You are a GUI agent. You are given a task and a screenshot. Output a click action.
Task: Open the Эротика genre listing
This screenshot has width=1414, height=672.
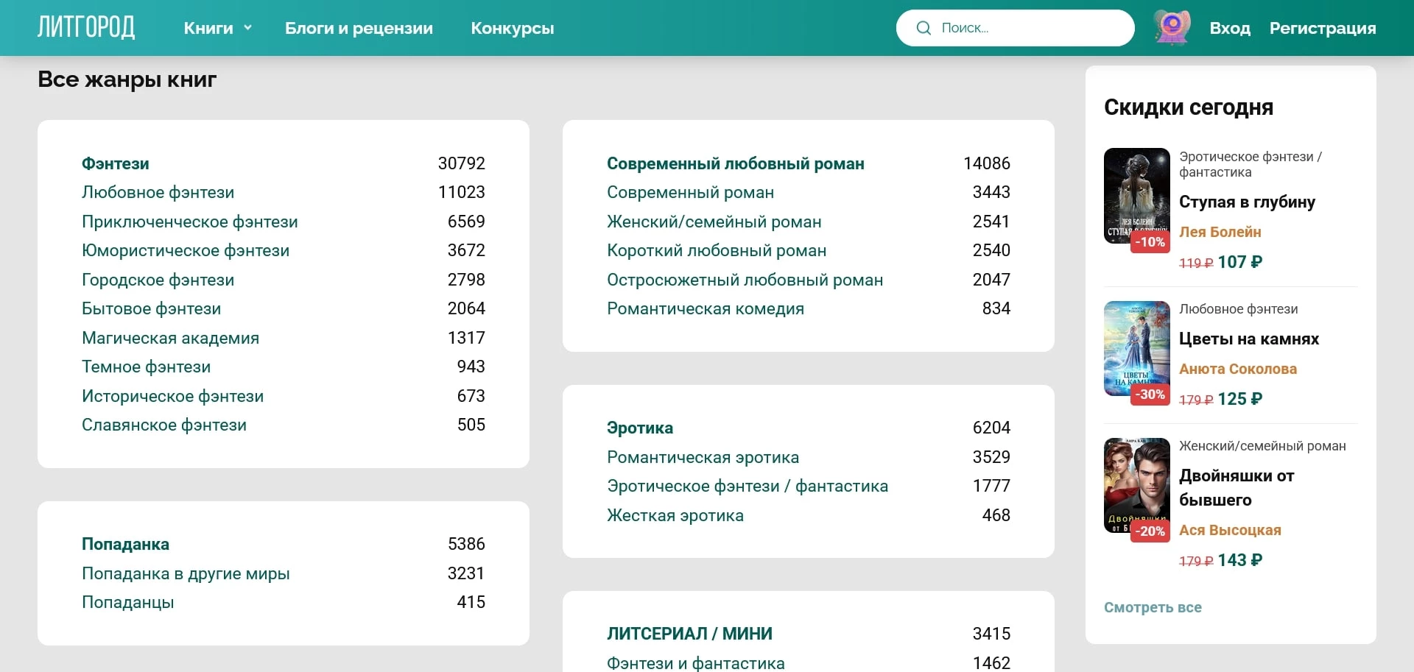[x=639, y=428]
